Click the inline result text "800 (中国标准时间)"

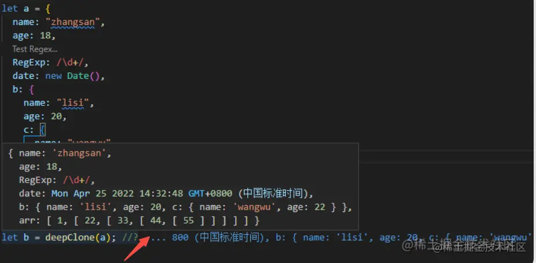[x=218, y=238]
